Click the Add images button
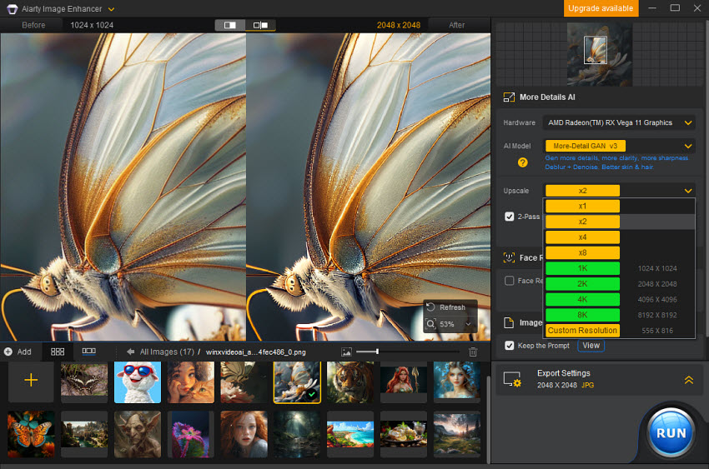 click(x=18, y=352)
